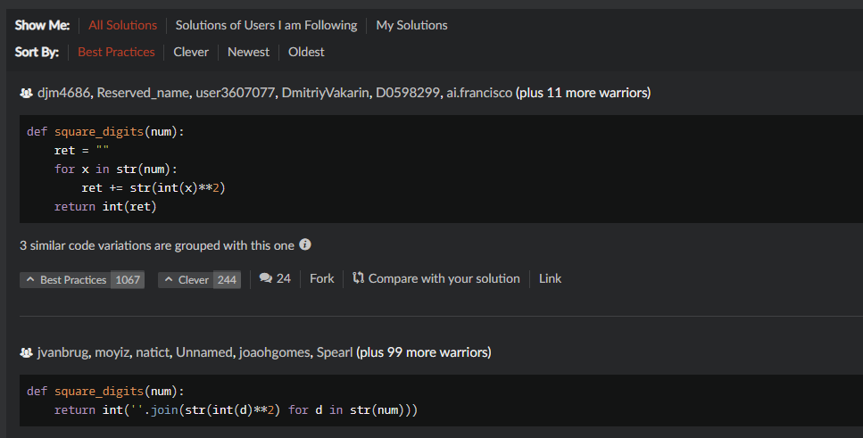Sort solutions by Best Practices
Viewport: 863px width, 438px height.
pos(116,52)
